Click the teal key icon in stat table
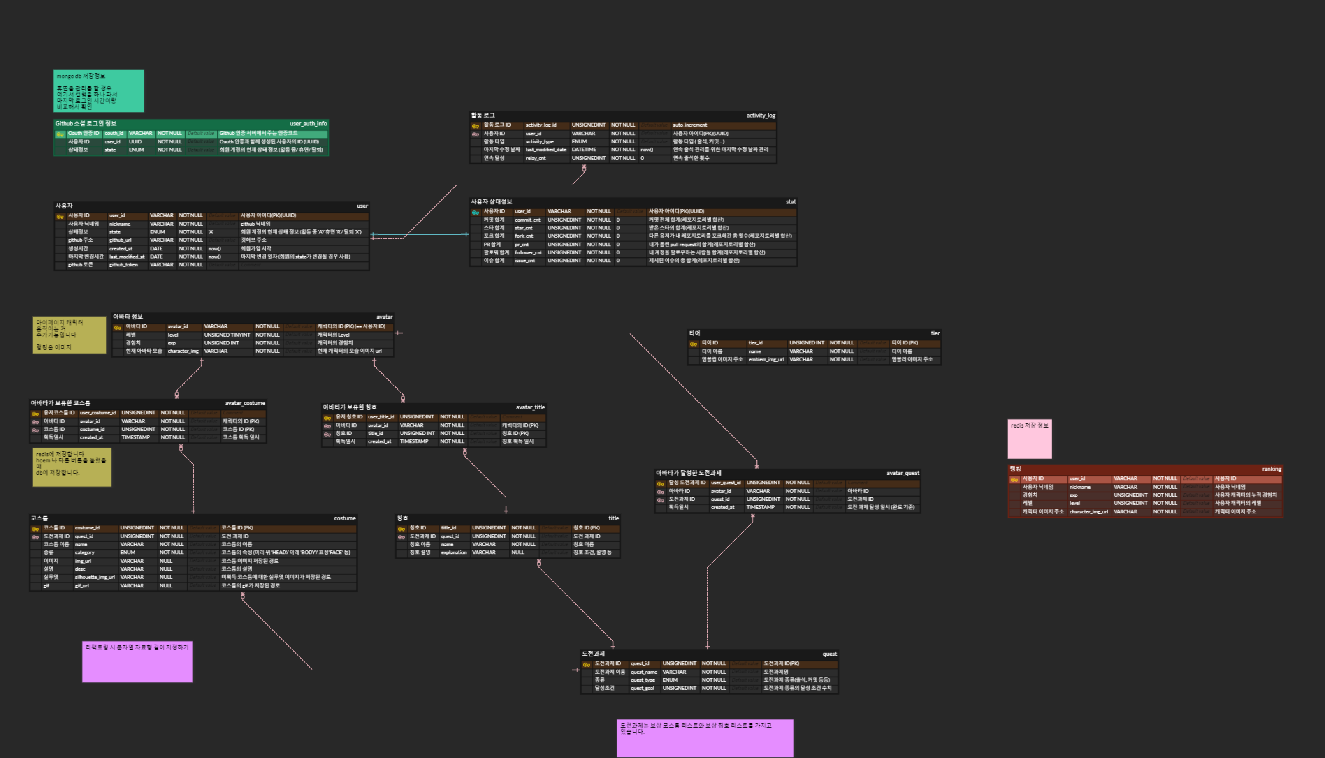Screen dimensions: 1325x758 476,213
